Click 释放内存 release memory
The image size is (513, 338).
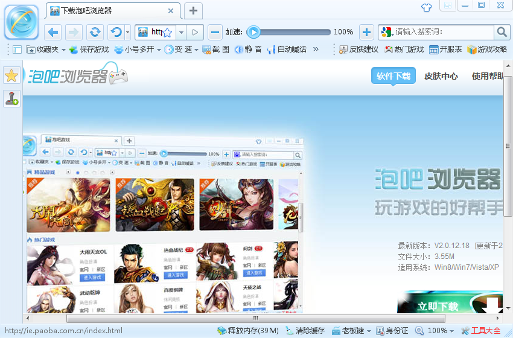[248, 331]
